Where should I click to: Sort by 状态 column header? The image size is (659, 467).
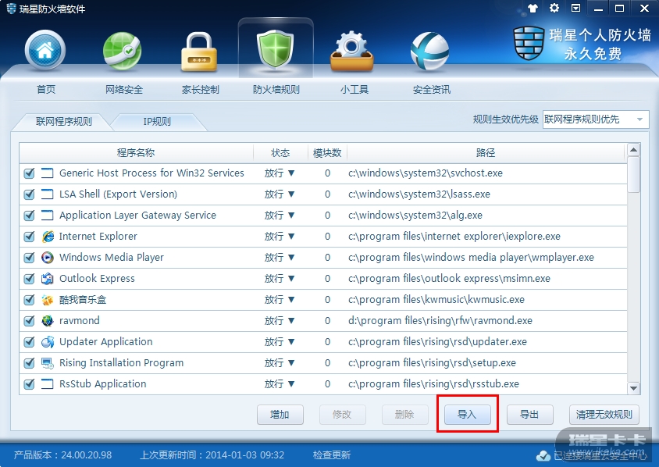point(280,153)
